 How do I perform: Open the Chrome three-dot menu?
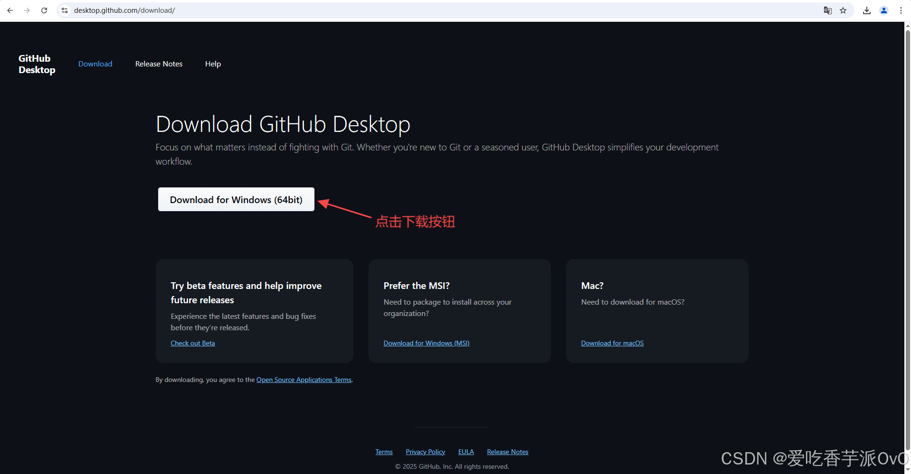[901, 10]
